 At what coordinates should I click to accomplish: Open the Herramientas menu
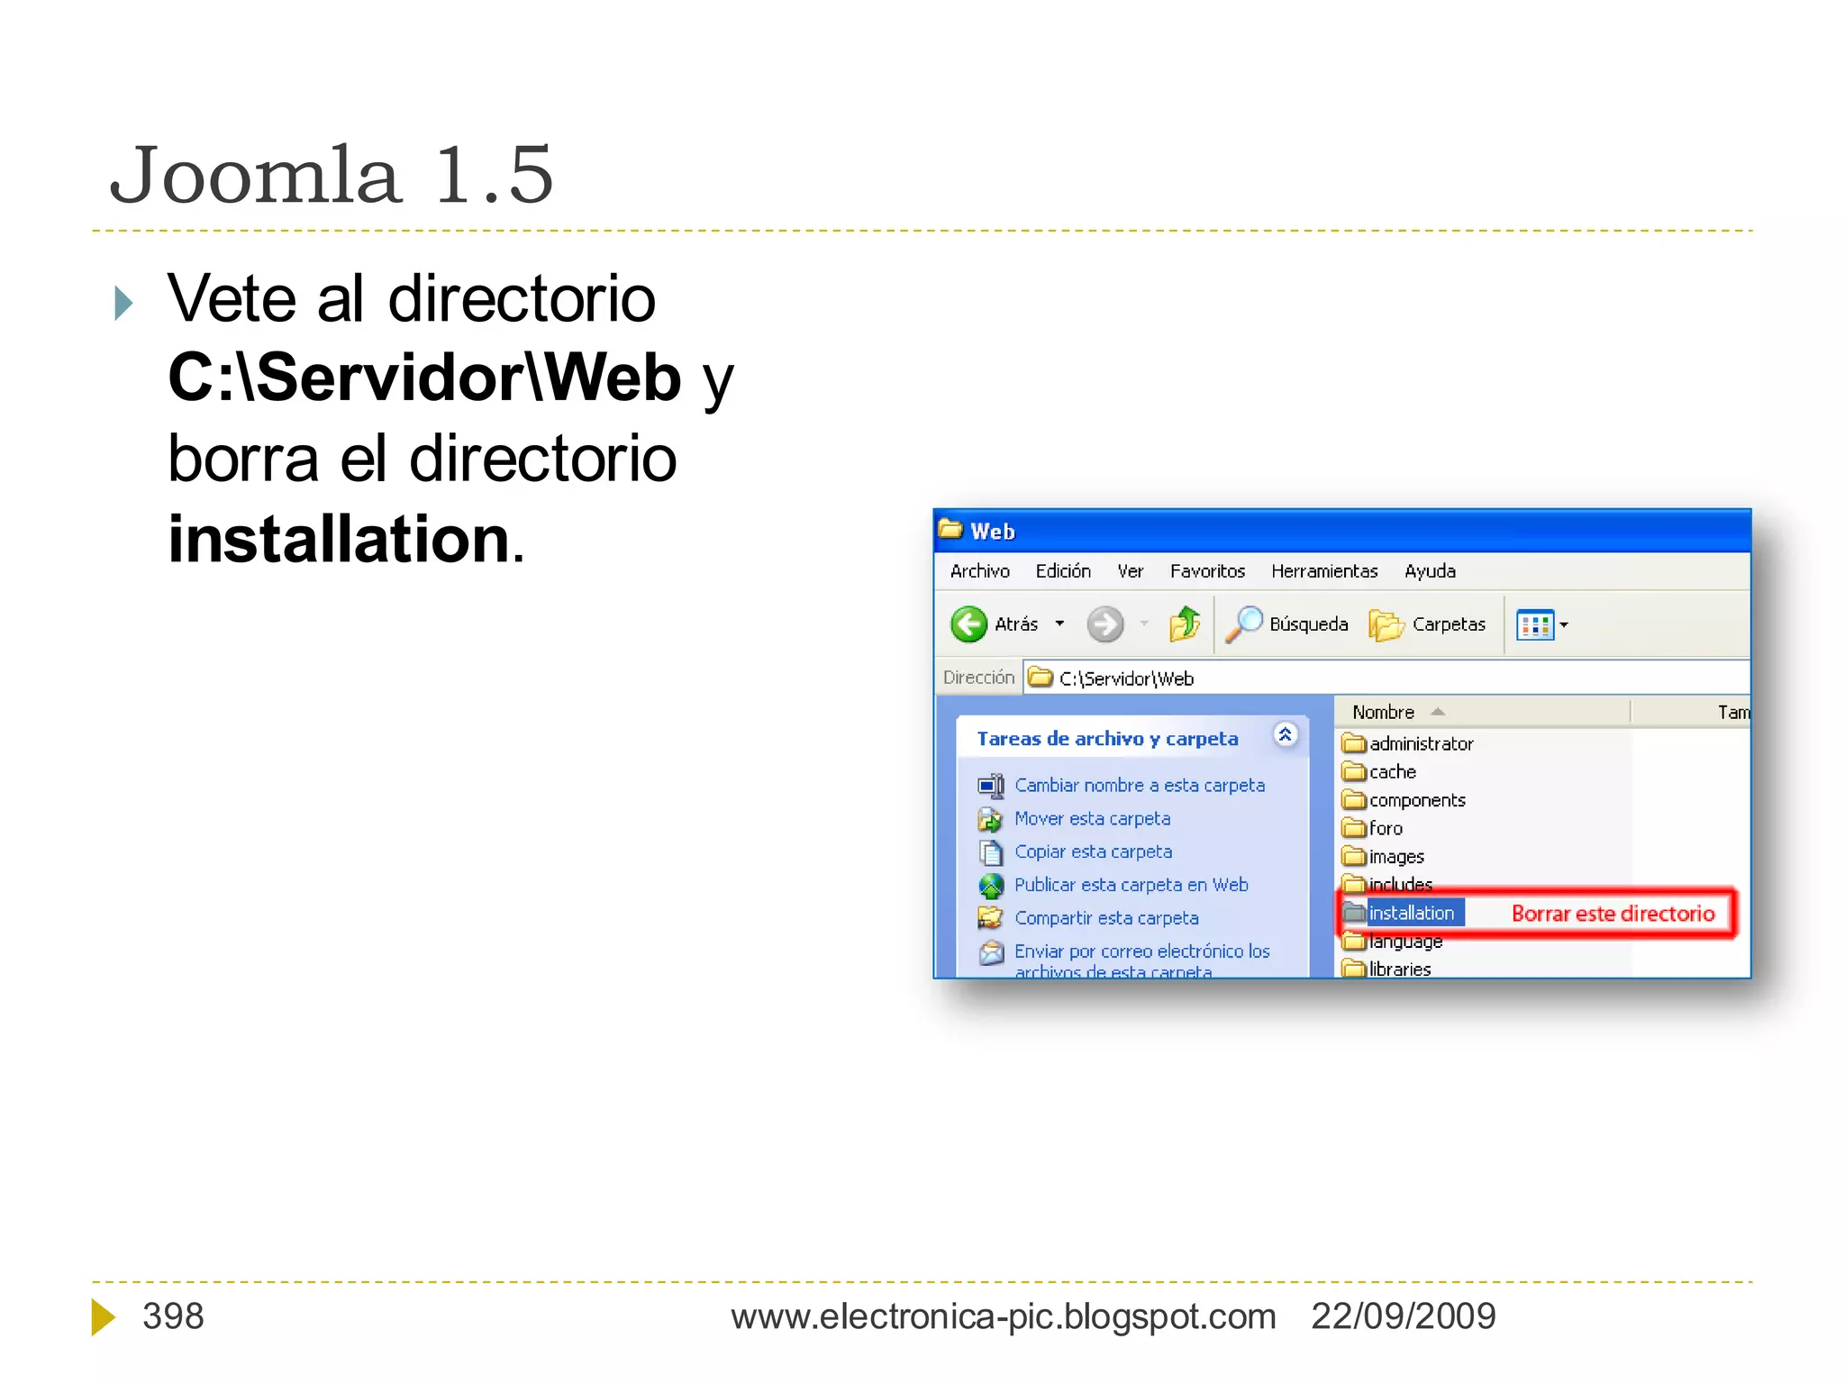(x=1324, y=571)
